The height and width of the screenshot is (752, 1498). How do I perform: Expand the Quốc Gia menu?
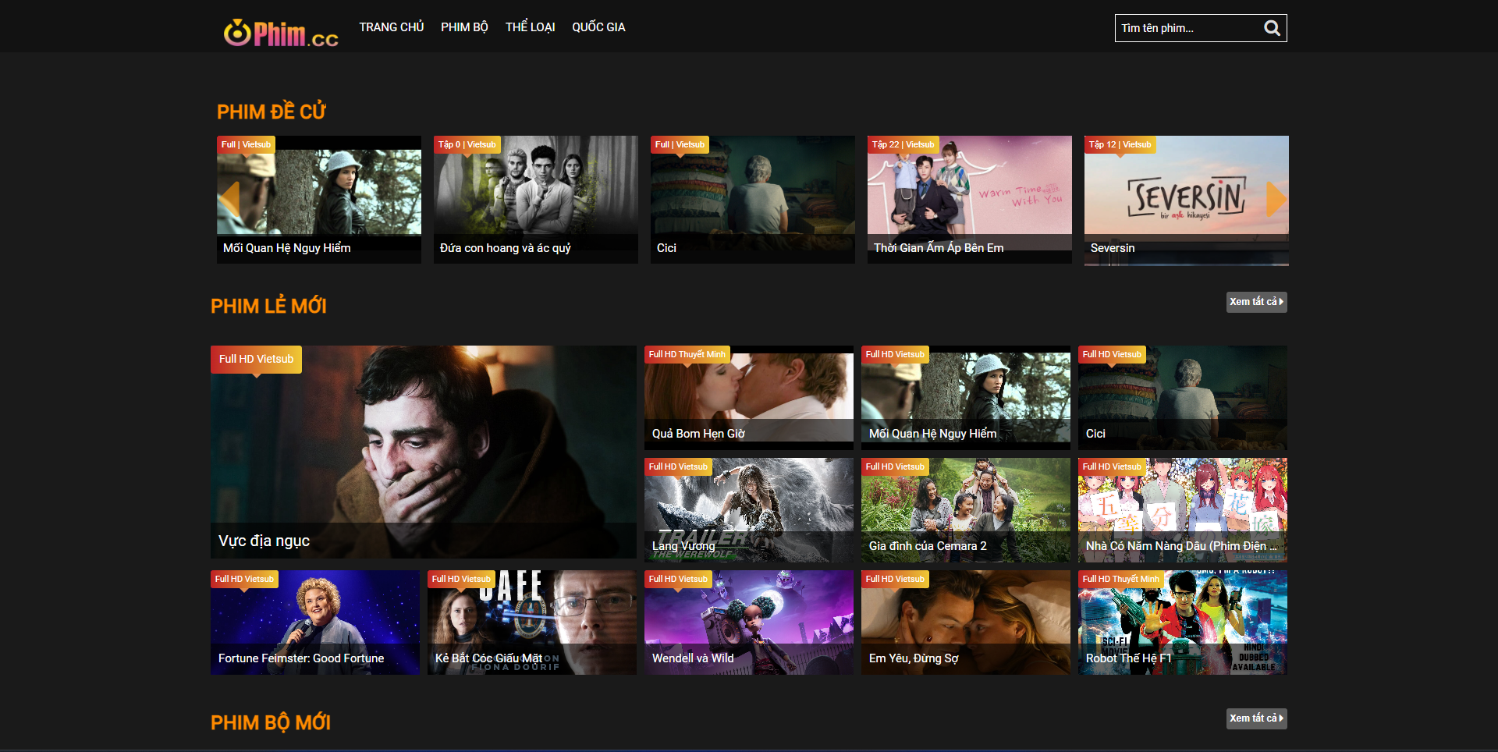coord(598,27)
